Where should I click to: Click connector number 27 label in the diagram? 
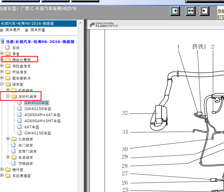click(x=125, y=173)
